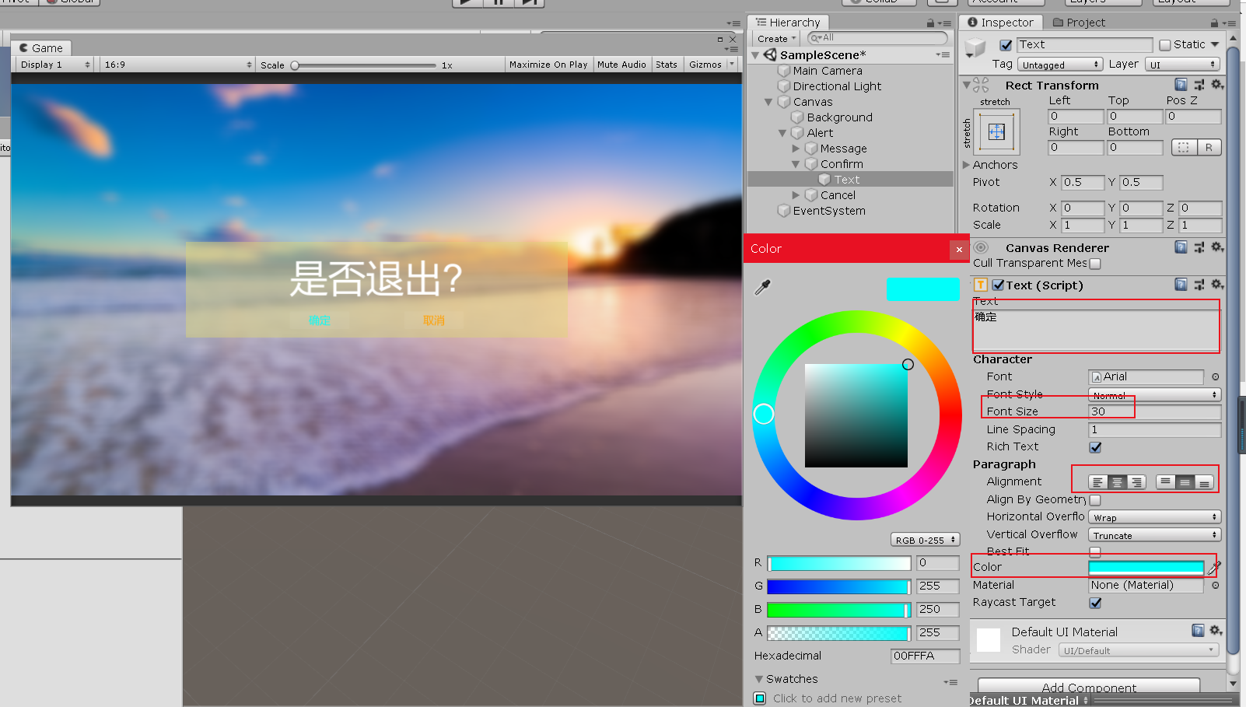Viewport: 1246px width, 707px height.
Task: Click the Maximize On Play button
Action: [548, 64]
